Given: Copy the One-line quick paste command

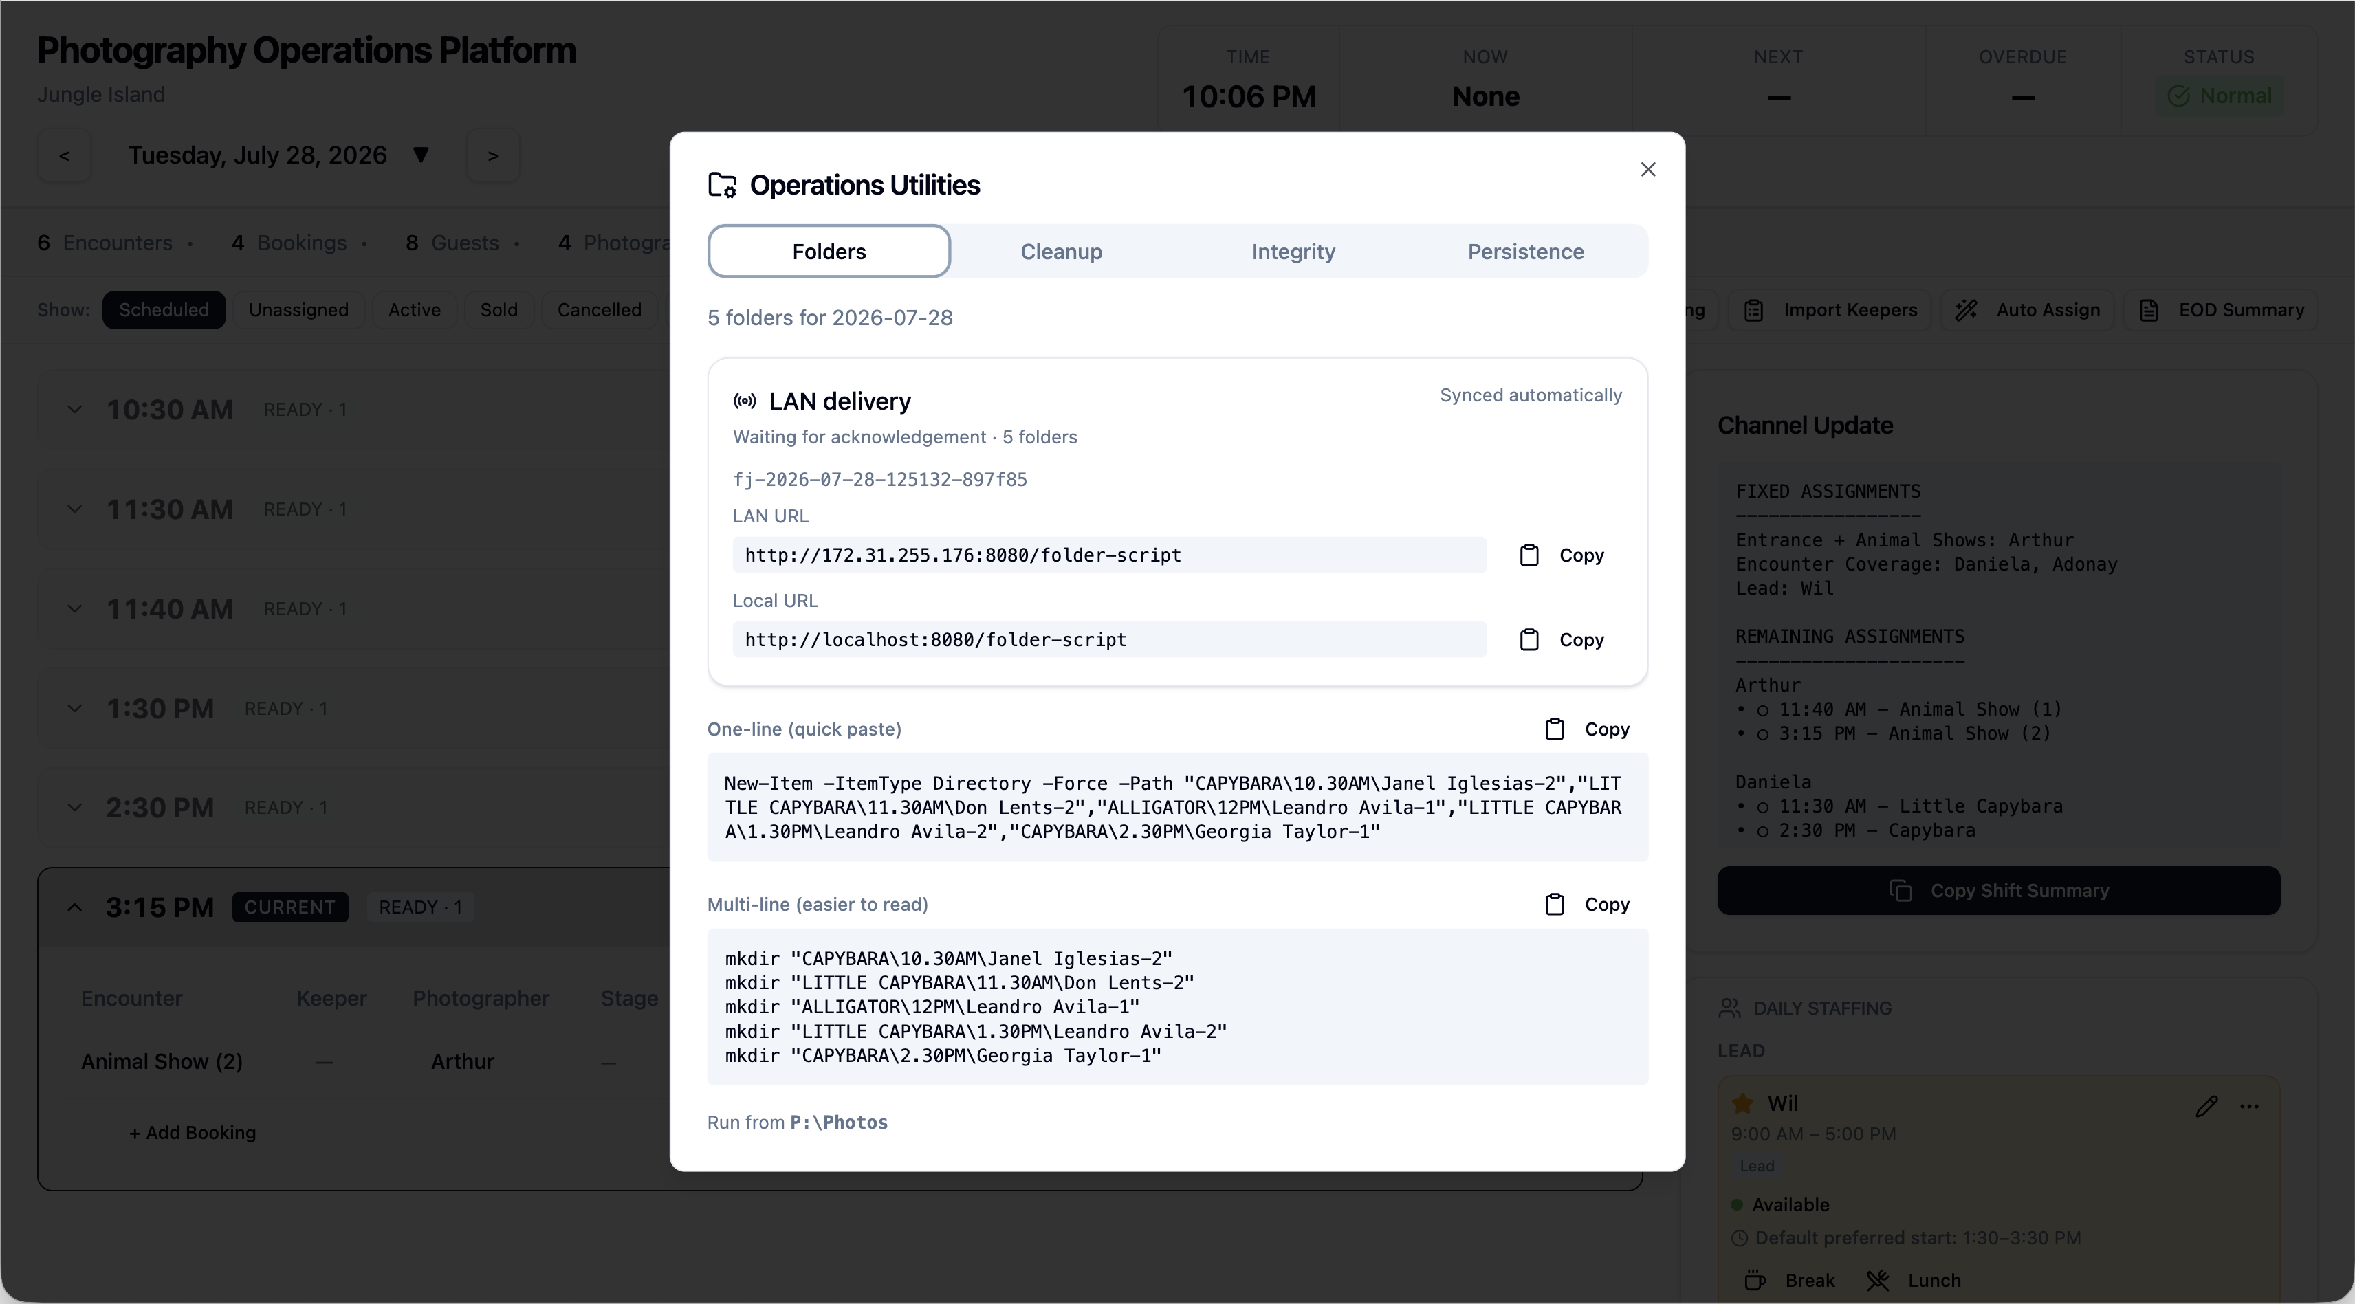Looking at the screenshot, I should 1587,729.
